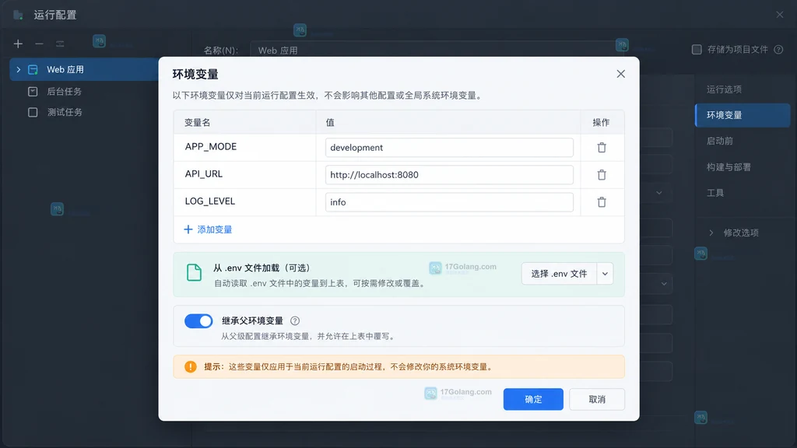Delete the LOG_LEVEL variable row
This screenshot has height=448, width=797.
click(602, 202)
